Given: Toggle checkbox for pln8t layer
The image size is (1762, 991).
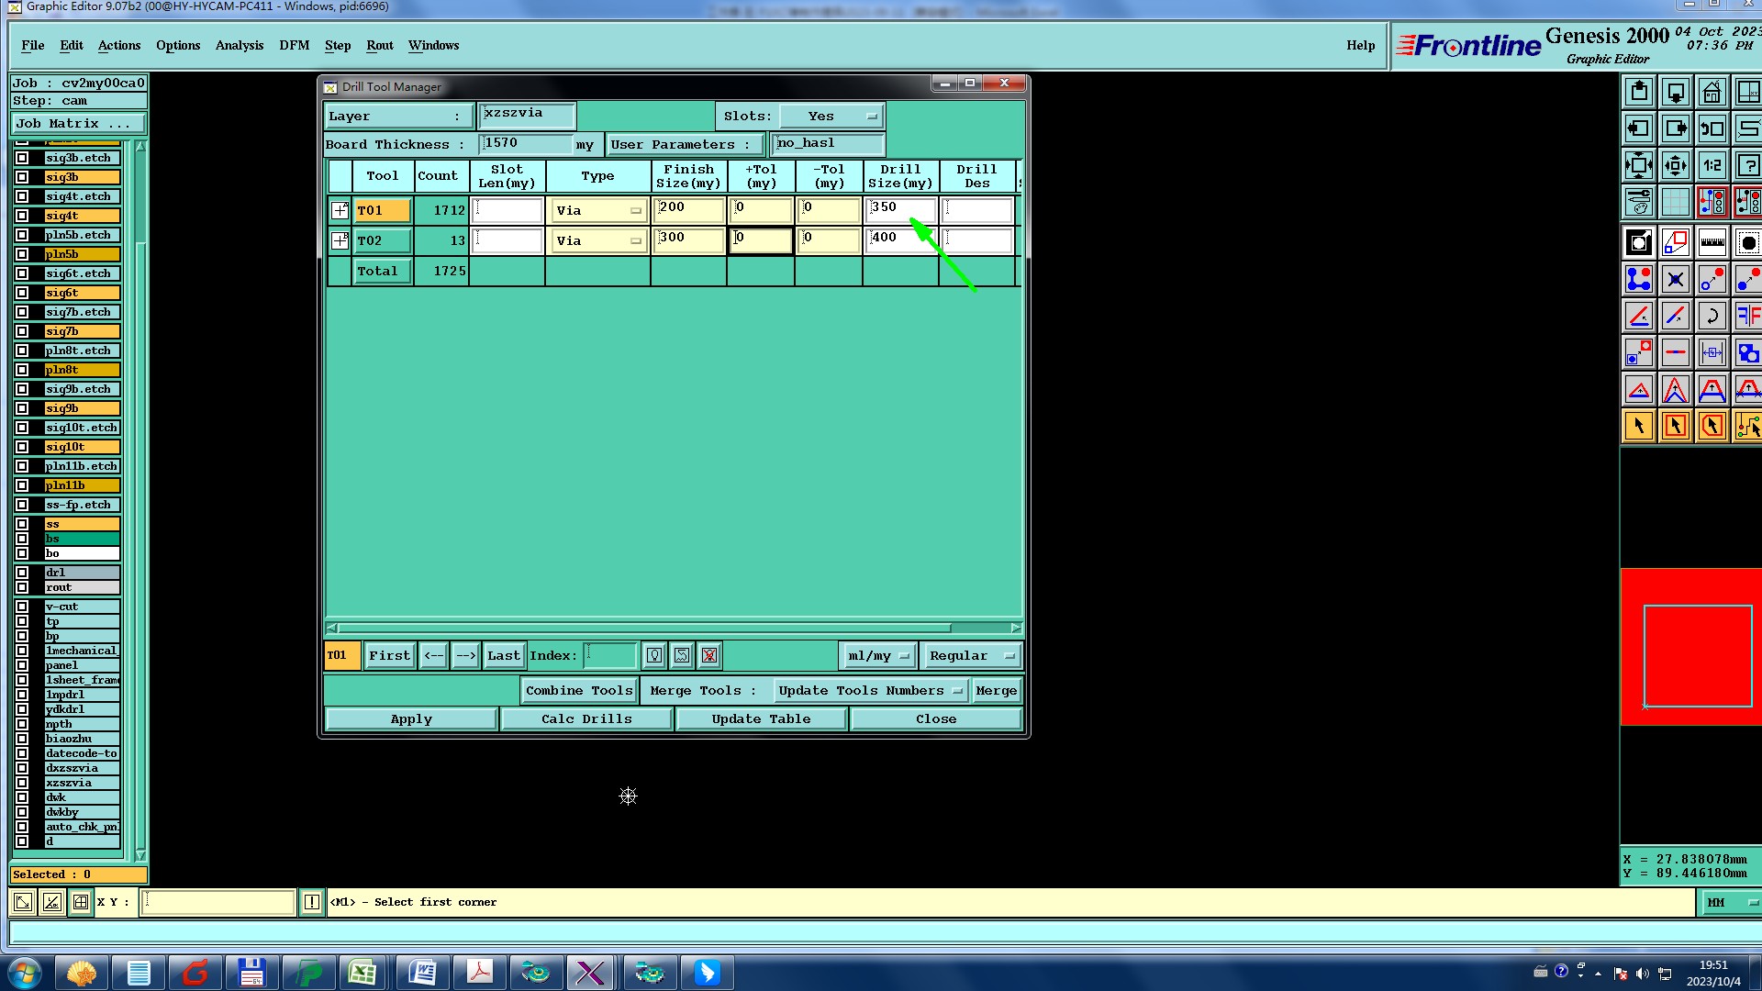Looking at the screenshot, I should (22, 370).
